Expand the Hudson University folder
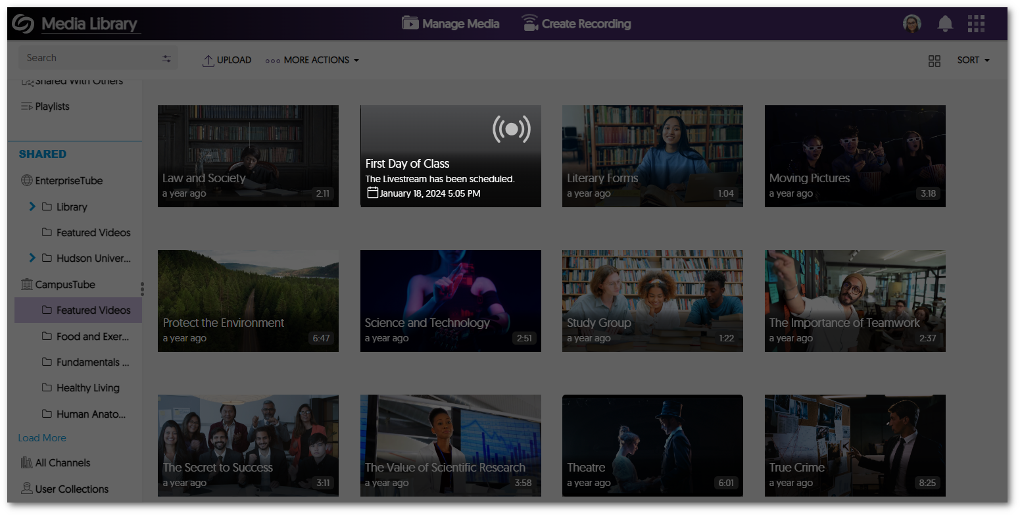This screenshot has width=1020, height=515. point(32,258)
